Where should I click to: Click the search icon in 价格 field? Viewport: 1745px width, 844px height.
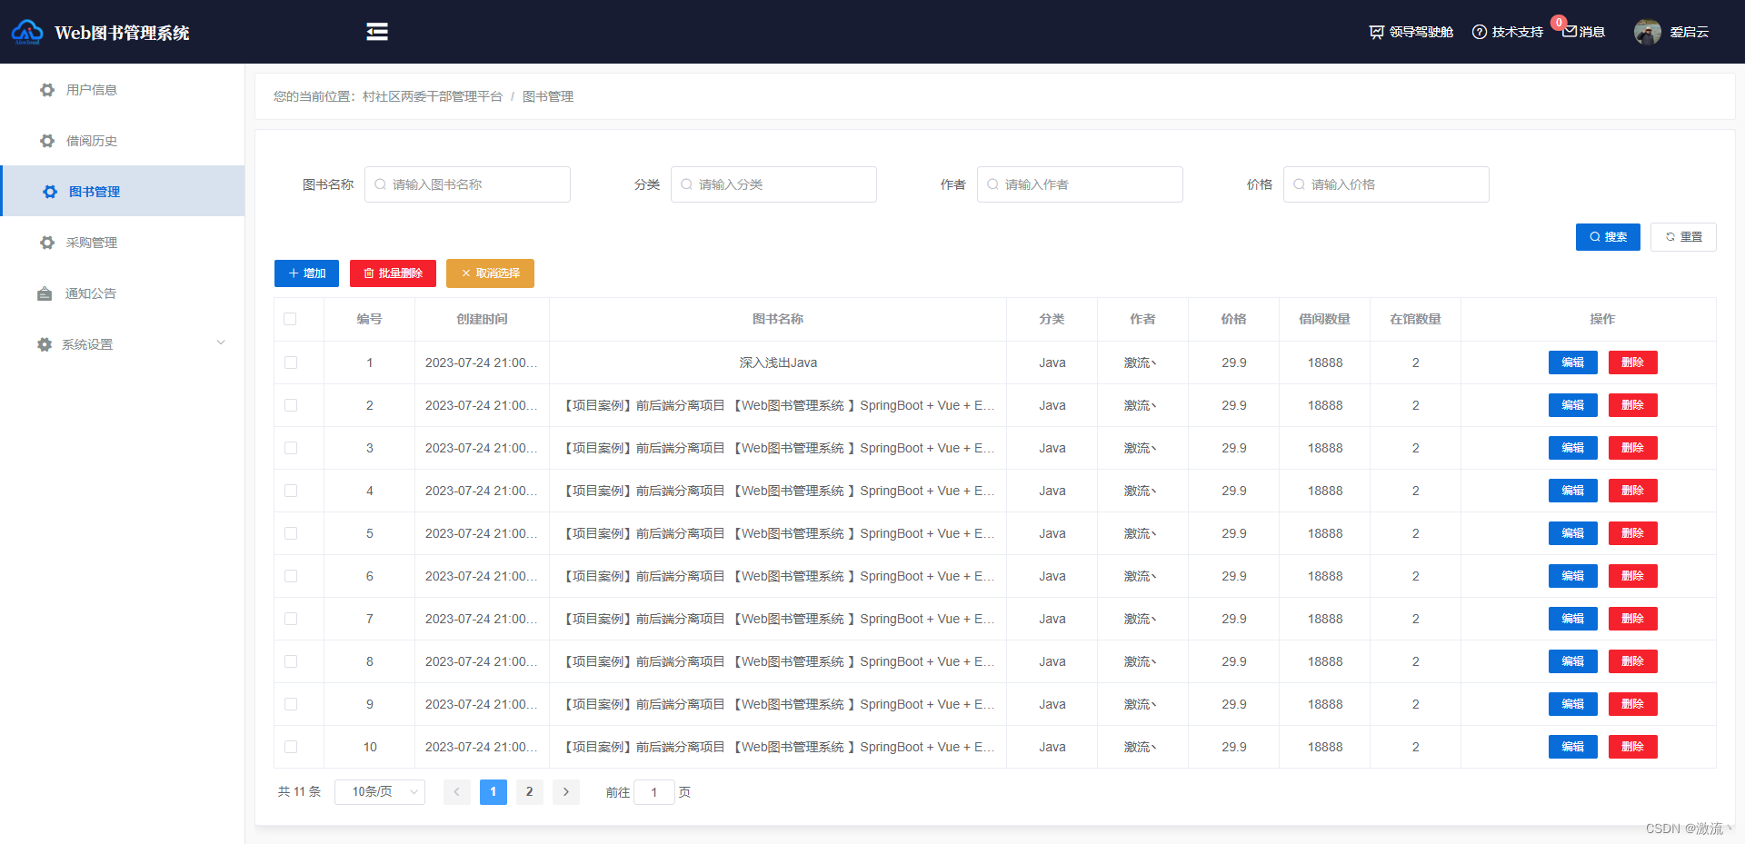tap(1299, 184)
